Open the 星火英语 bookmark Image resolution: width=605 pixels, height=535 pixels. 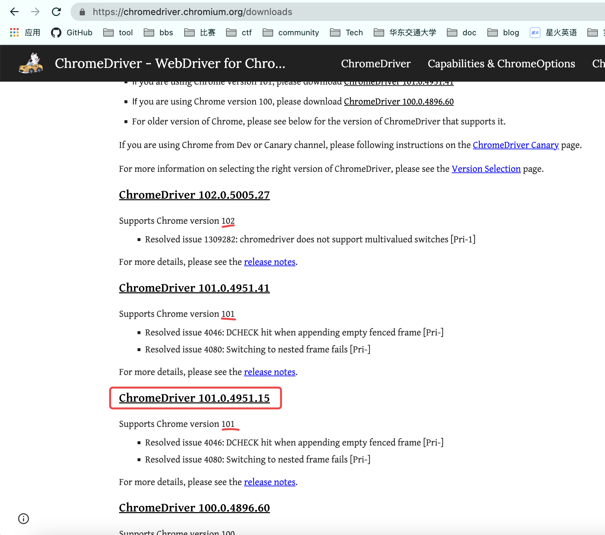pos(553,32)
